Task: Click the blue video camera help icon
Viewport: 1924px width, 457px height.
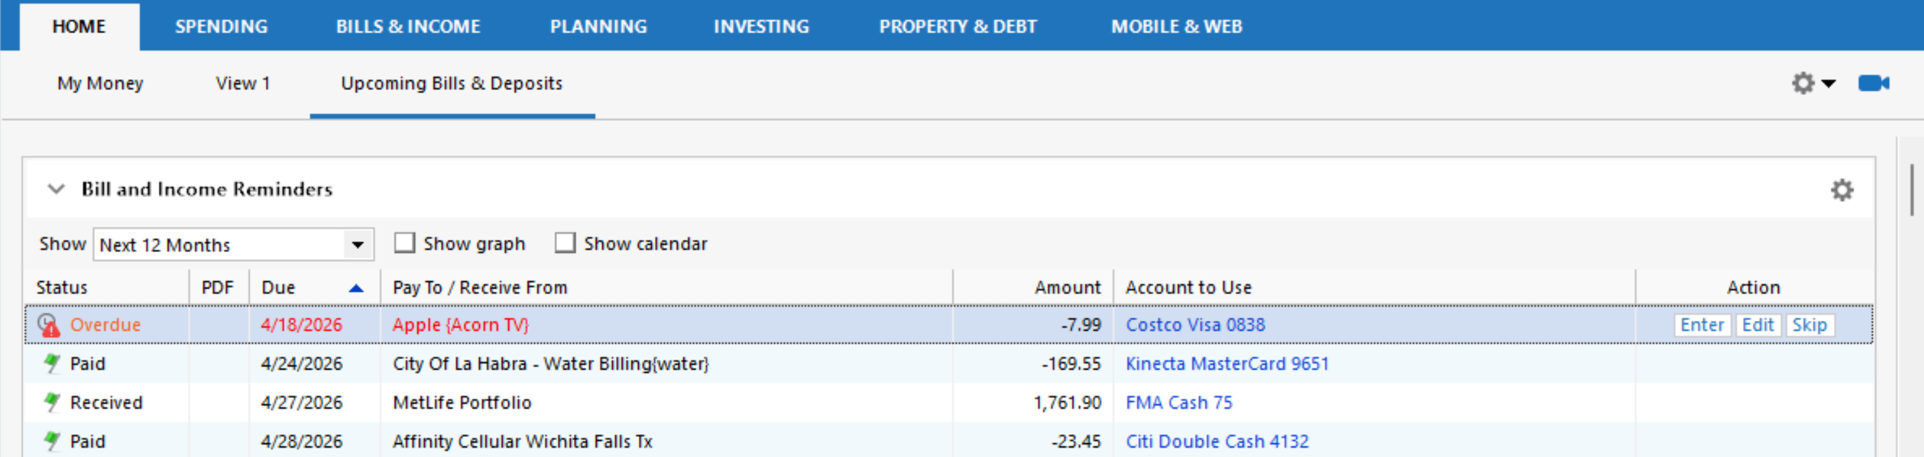Action: pos(1874,83)
